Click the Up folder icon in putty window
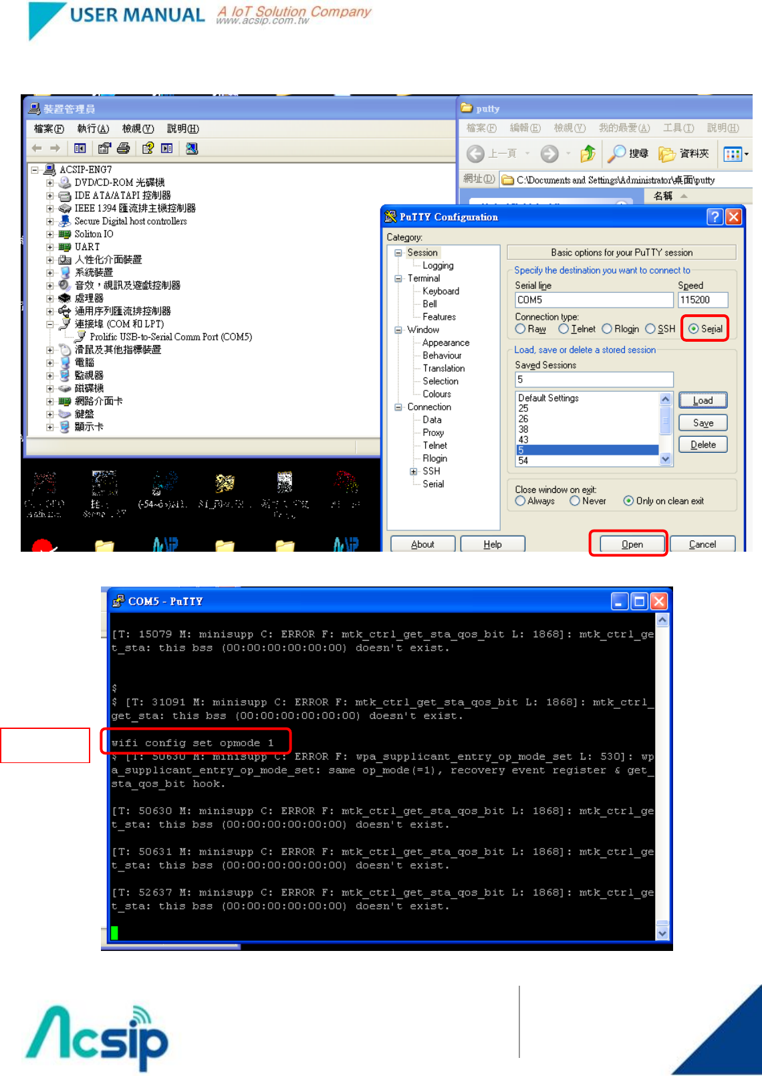762x1076 pixels. pyautogui.click(x=588, y=154)
